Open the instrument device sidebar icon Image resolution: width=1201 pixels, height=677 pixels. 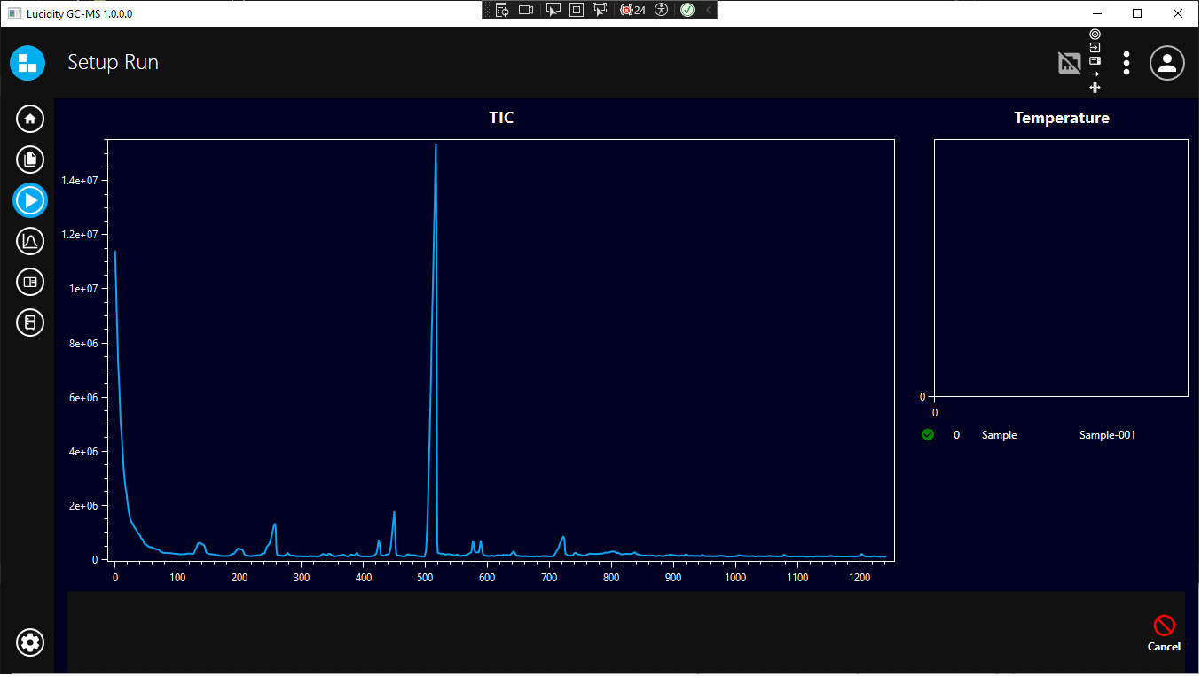[30, 322]
